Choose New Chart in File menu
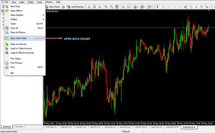This screenshot has width=215, height=133. tap(25, 6)
